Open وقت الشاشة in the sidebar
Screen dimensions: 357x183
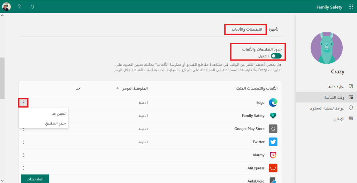326,97
